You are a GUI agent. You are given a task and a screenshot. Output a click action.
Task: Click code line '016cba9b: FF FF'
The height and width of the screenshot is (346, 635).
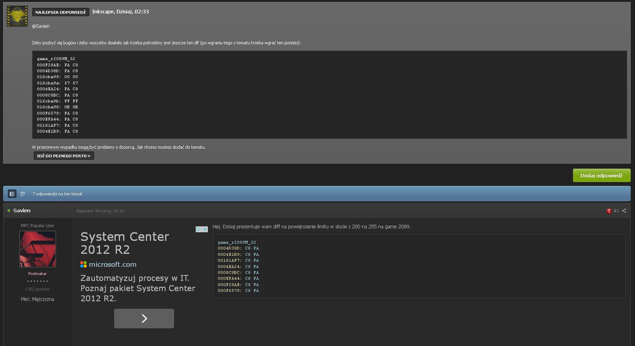point(58,101)
